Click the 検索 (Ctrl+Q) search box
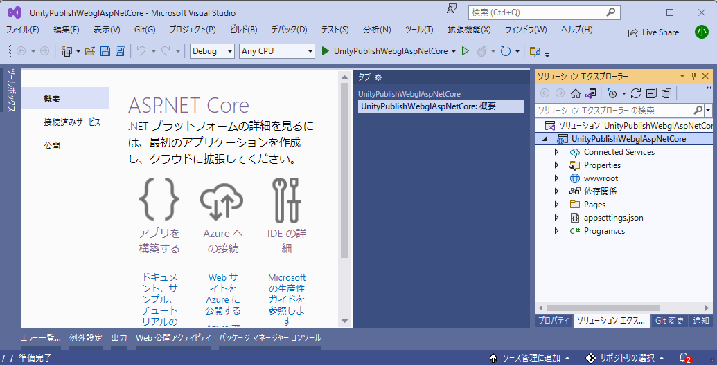The width and height of the screenshot is (717, 365). (x=544, y=12)
